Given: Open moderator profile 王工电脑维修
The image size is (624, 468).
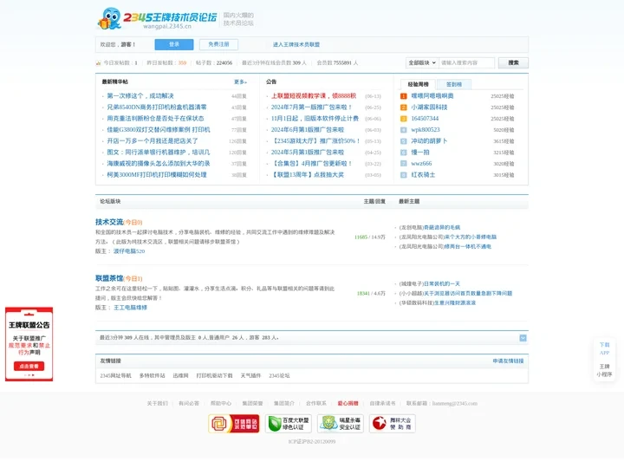Looking at the screenshot, I should coord(130,307).
